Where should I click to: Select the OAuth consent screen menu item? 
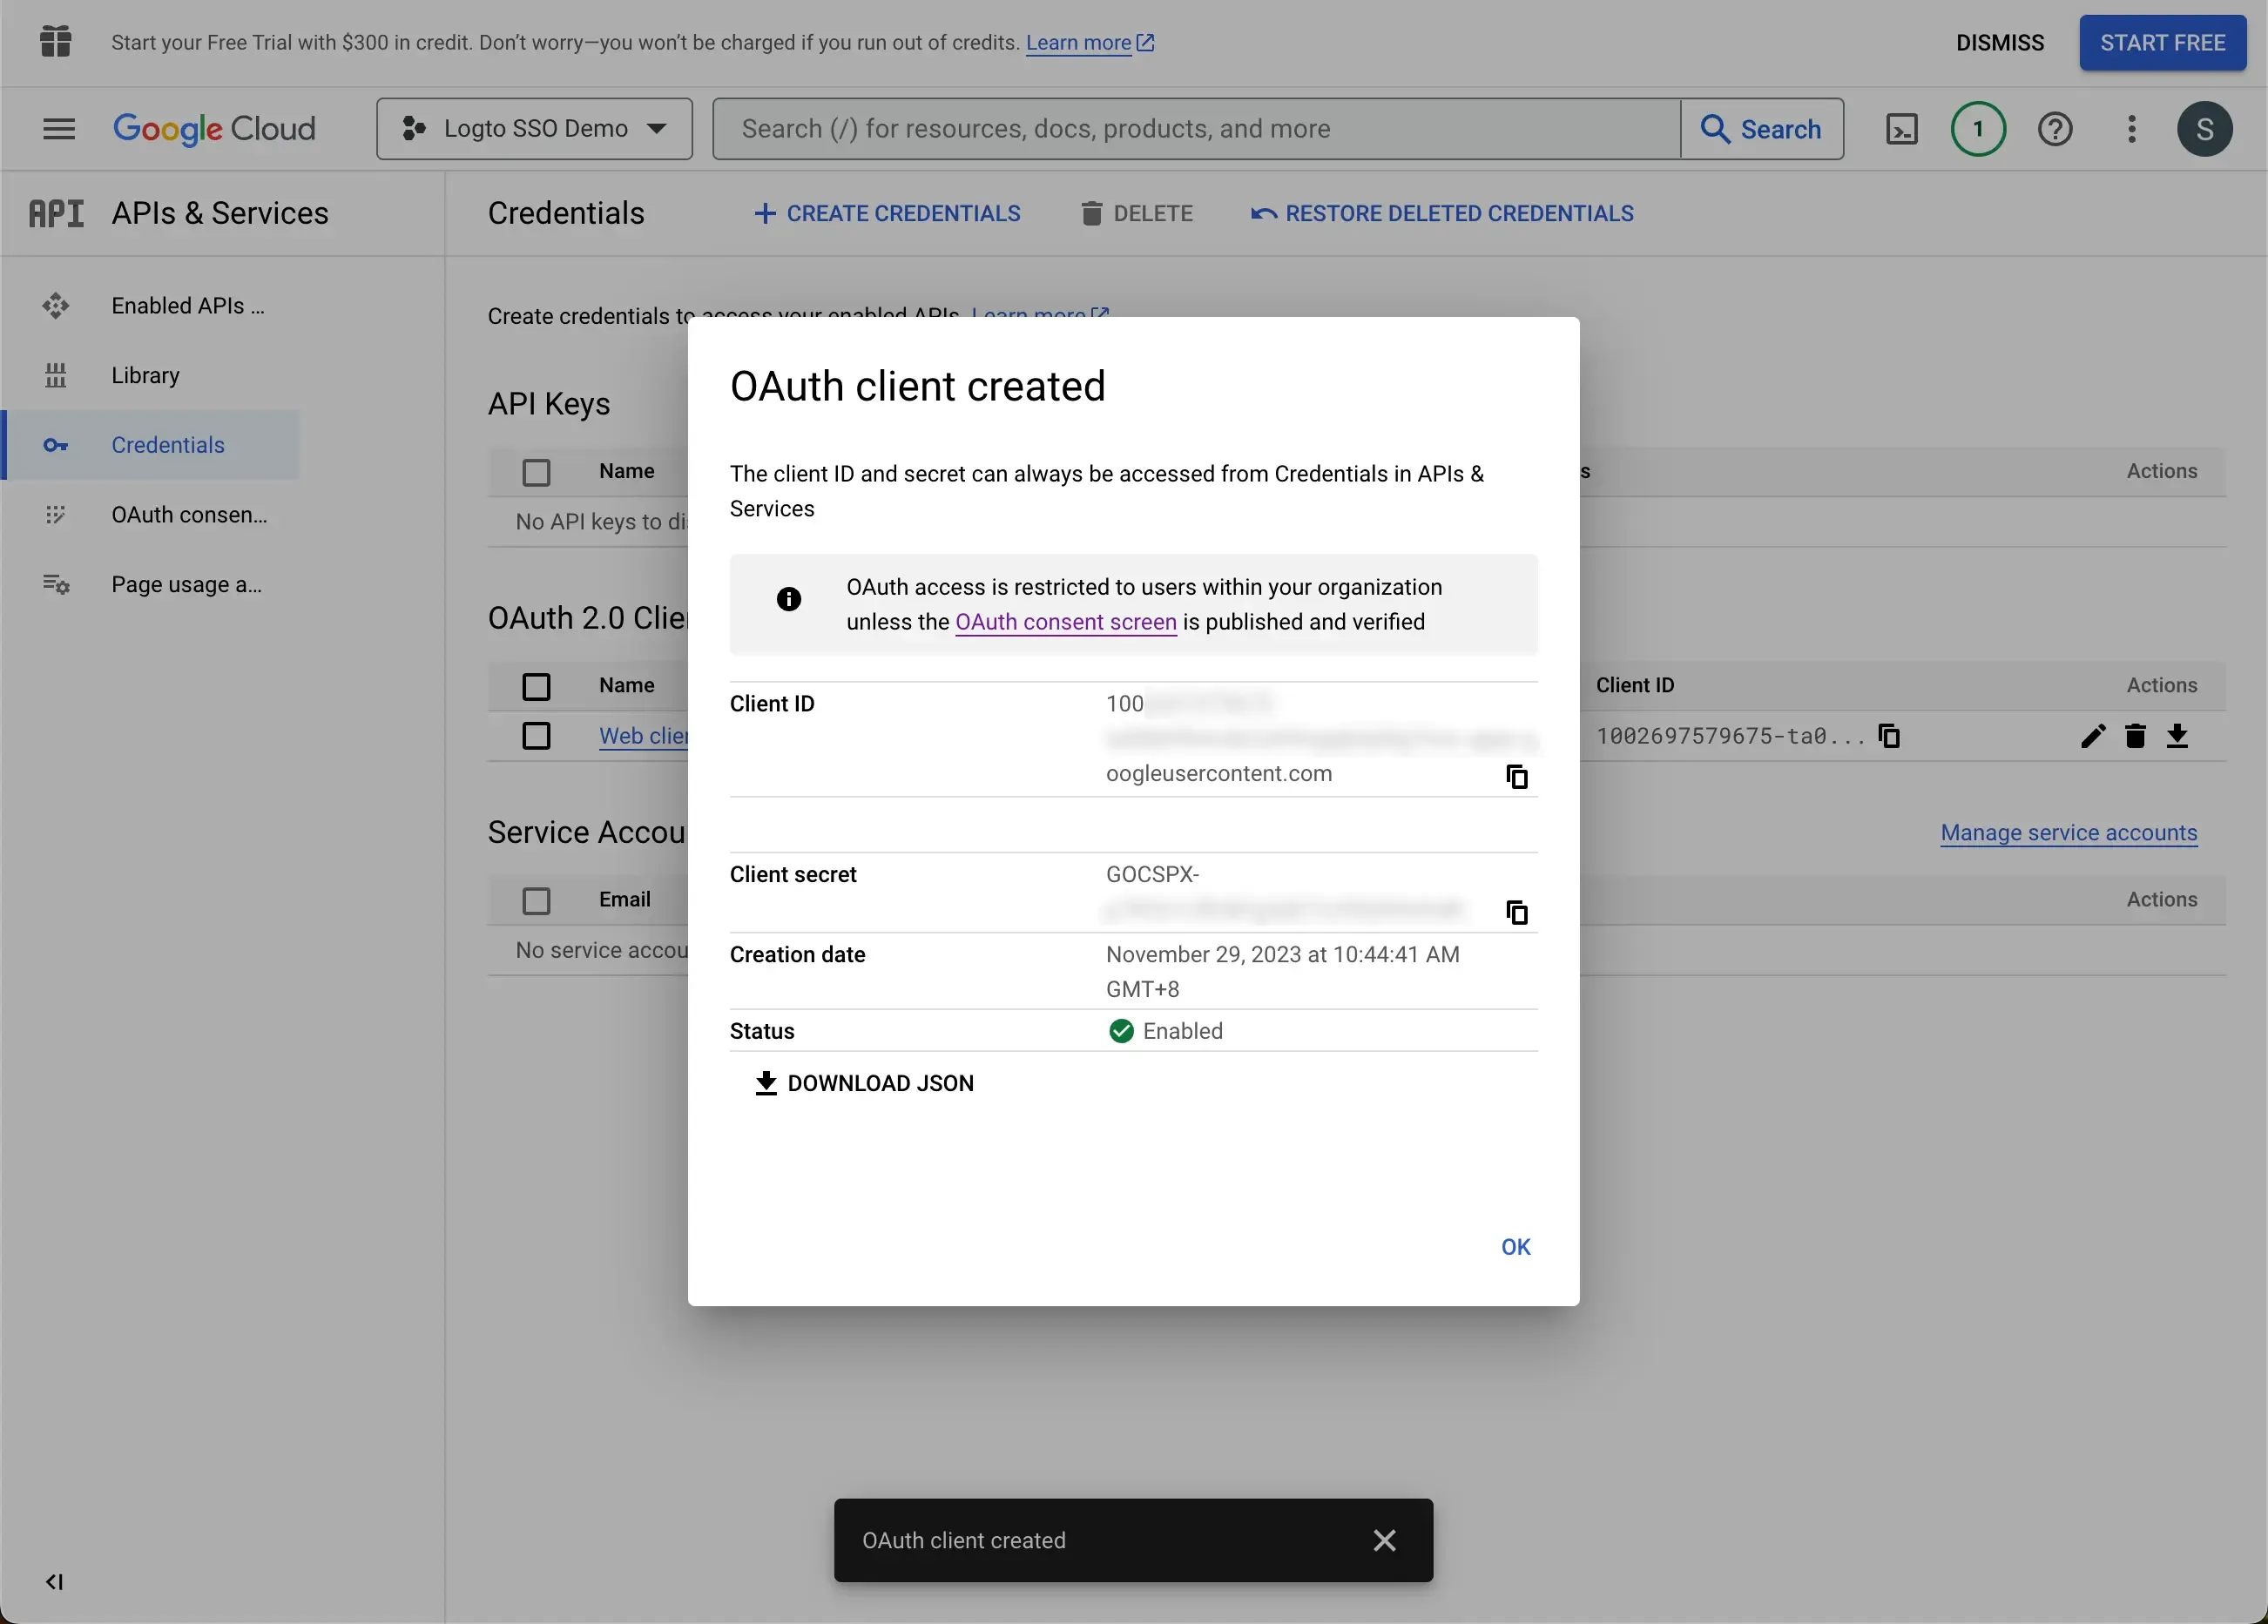coord(188,515)
